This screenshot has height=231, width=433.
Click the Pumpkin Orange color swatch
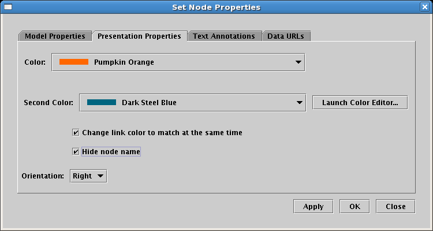(74, 62)
